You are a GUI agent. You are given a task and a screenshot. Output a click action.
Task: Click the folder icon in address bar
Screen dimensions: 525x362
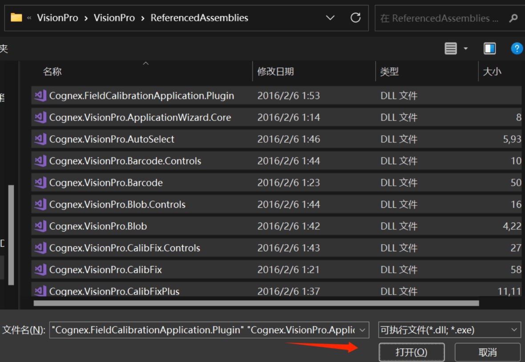pos(16,17)
